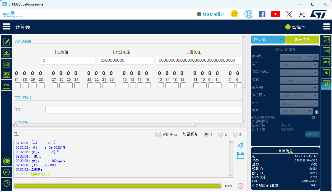Open the 10 years anniversary badge
The width and height of the screenshot is (332, 192).
click(249, 14)
